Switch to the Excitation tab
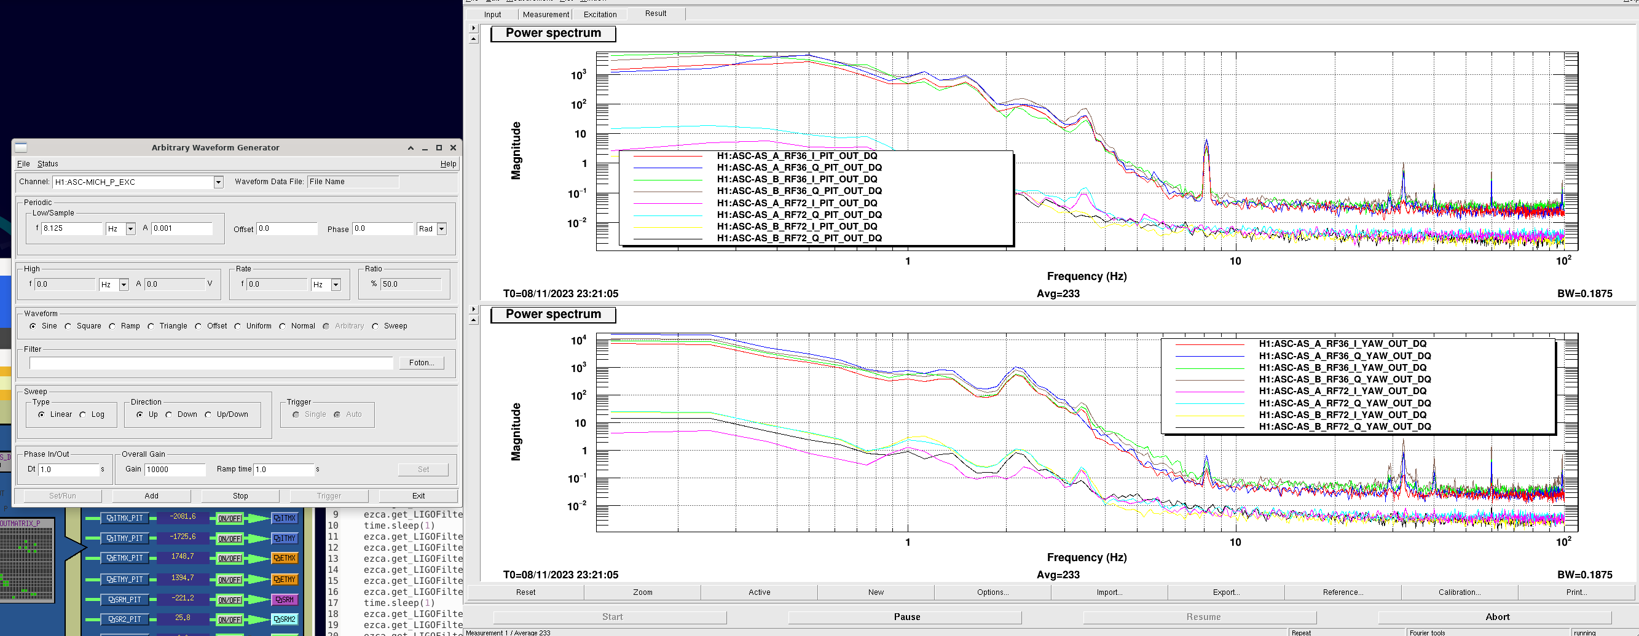This screenshot has width=1639, height=636. 599,14
